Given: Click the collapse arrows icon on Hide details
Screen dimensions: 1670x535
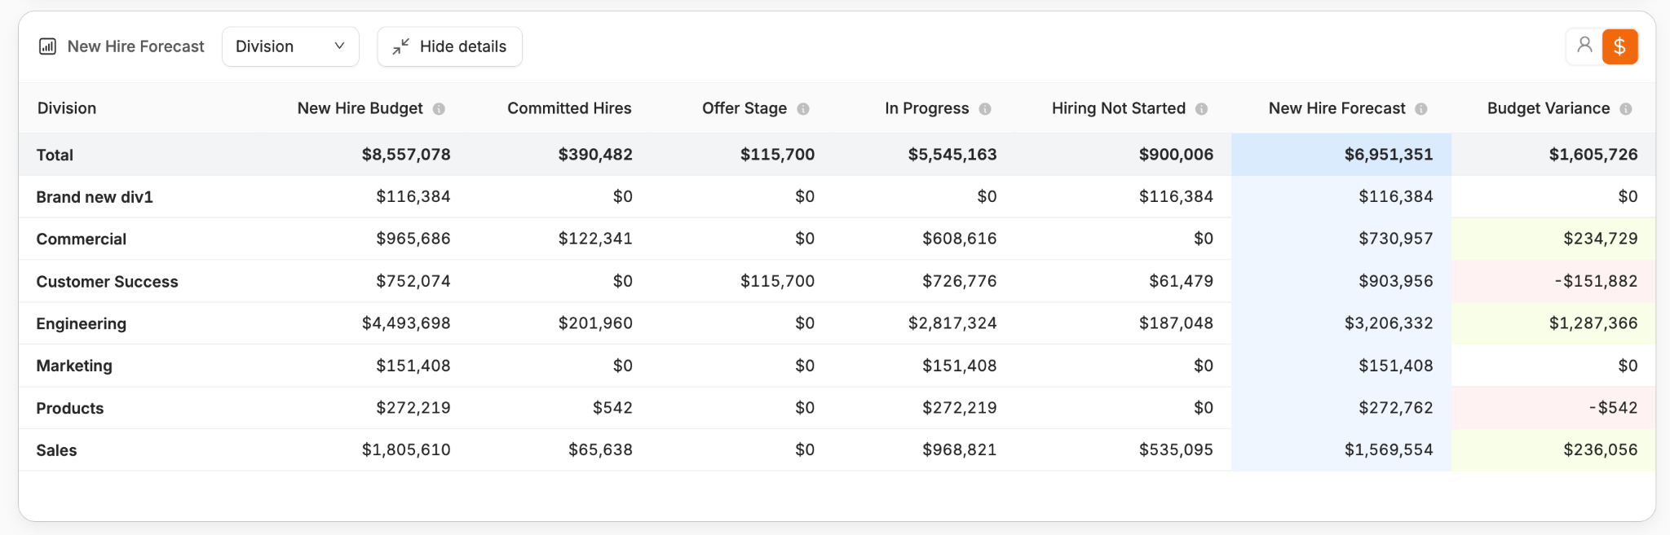Looking at the screenshot, I should pyautogui.click(x=400, y=46).
